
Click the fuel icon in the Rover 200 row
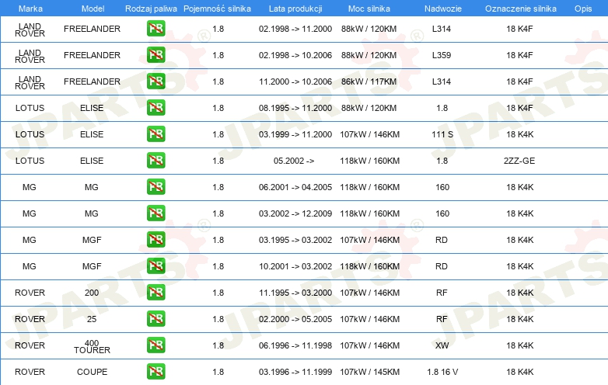[x=155, y=293]
